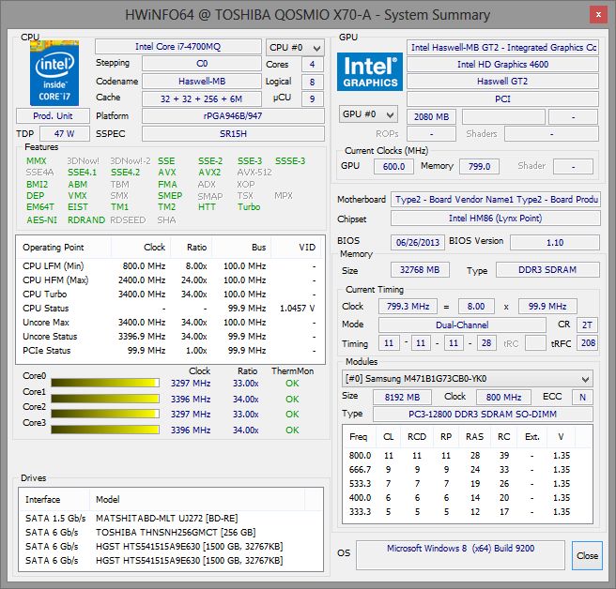Click the Core1 usage bar
This screenshot has width=616, height=589.
click(105, 399)
